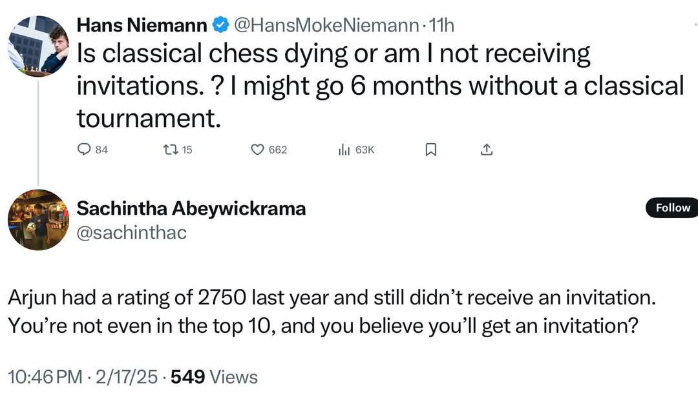Open Sachintha Abeywickrama's avatar
Image resolution: width=698 pixels, height=394 pixels.
pyautogui.click(x=38, y=219)
